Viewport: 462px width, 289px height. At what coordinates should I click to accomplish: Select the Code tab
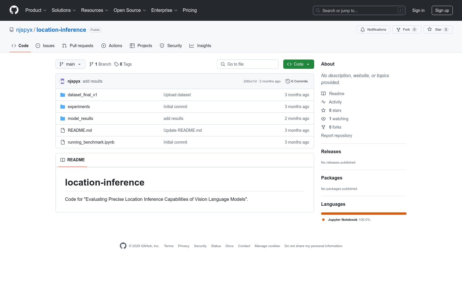(x=20, y=46)
